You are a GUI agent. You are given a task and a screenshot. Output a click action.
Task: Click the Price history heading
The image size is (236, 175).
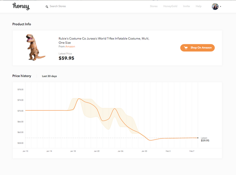pyautogui.click(x=22, y=76)
